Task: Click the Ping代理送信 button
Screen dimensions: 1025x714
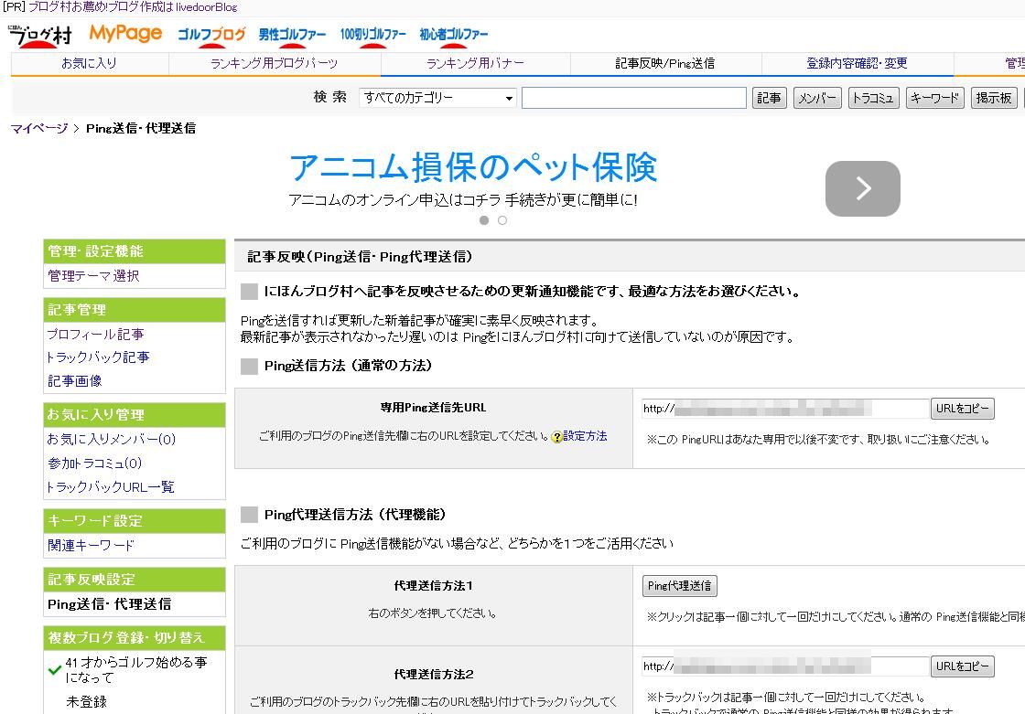Action: [679, 586]
